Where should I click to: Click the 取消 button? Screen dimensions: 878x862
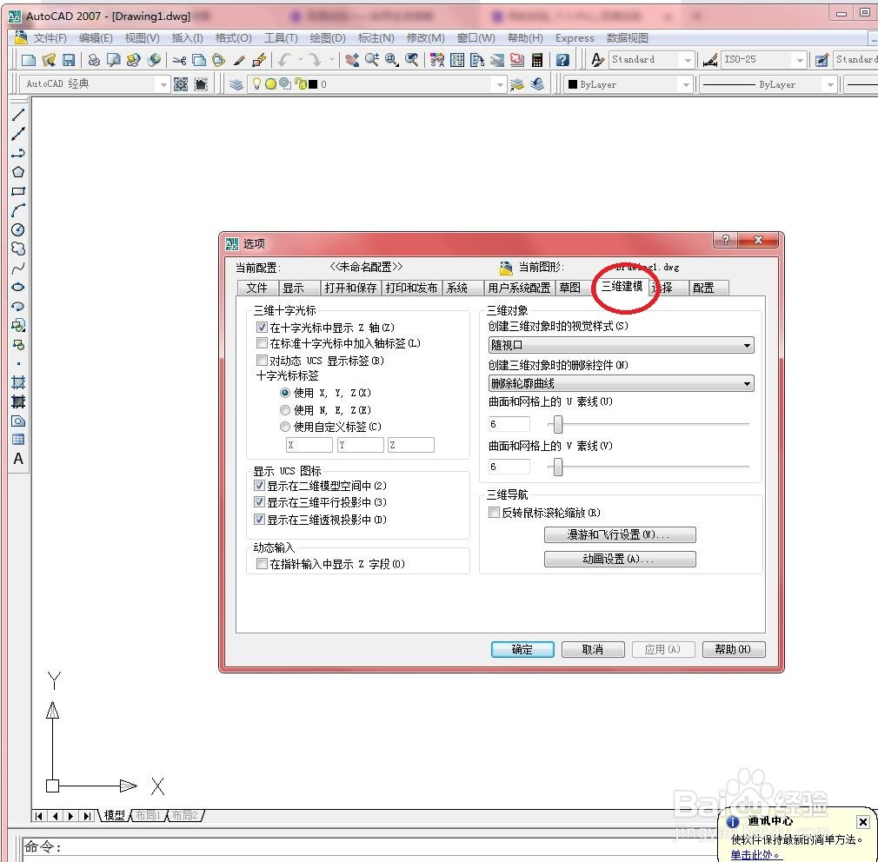coord(592,649)
